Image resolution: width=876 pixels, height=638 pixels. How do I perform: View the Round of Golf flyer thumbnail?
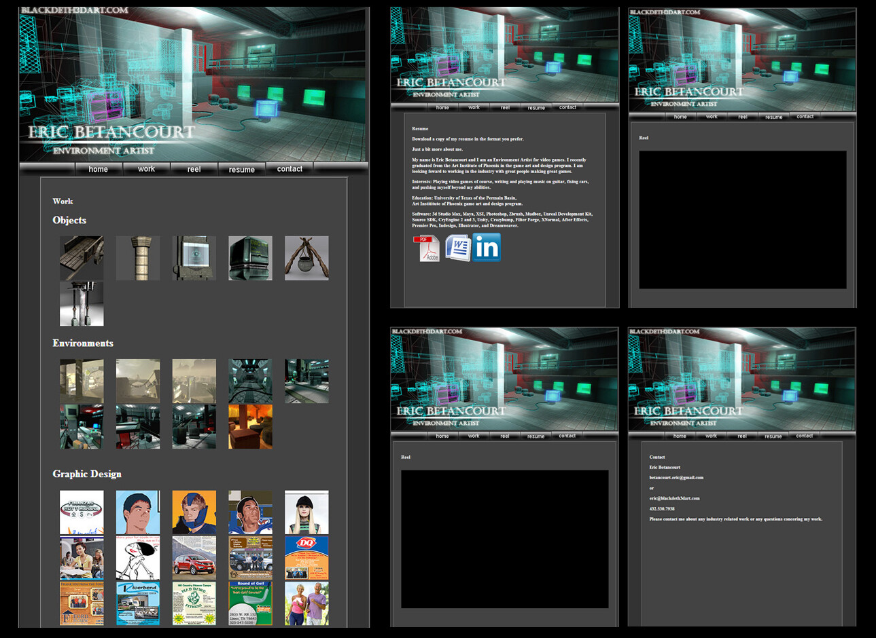[250, 603]
